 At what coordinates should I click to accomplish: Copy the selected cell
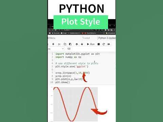(65, 44)
